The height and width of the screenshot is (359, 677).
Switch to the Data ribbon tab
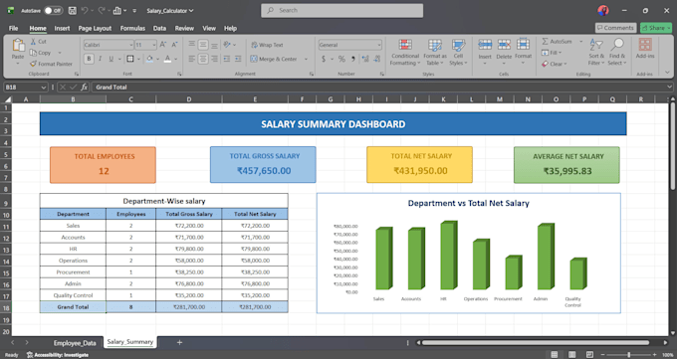click(159, 28)
